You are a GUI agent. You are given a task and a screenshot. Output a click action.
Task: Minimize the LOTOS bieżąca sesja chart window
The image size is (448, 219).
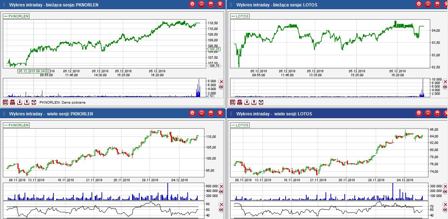(428, 5)
